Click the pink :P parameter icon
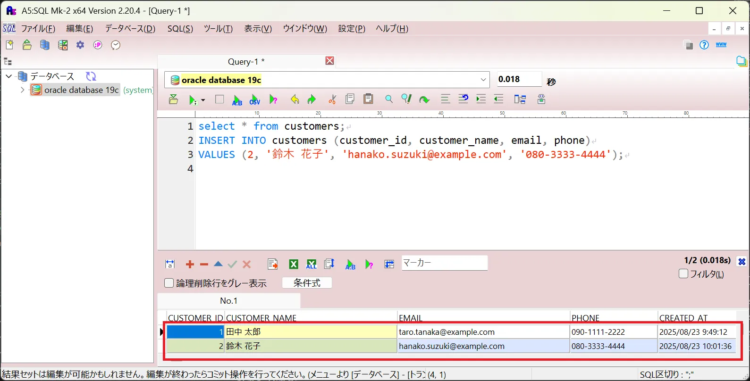The height and width of the screenshot is (381, 750). tap(98, 45)
